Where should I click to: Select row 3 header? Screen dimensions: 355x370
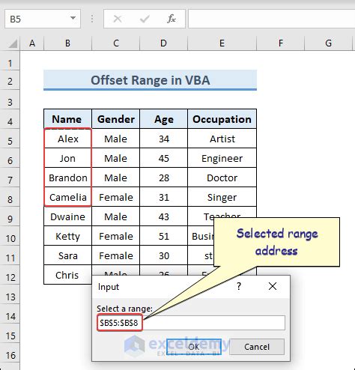pyautogui.click(x=10, y=100)
